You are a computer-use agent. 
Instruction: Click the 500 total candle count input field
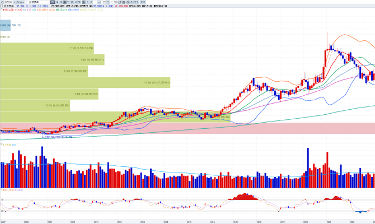pos(115,2)
